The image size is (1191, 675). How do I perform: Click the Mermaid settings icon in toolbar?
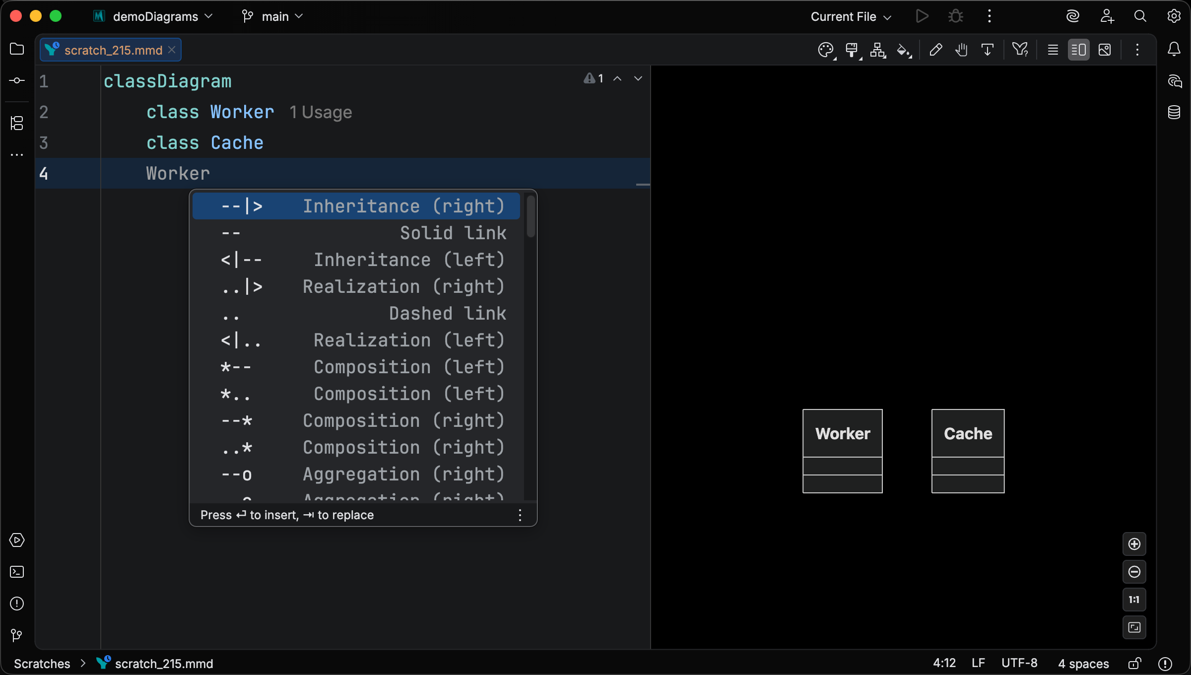[x=1020, y=50]
